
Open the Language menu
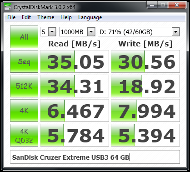90,17
